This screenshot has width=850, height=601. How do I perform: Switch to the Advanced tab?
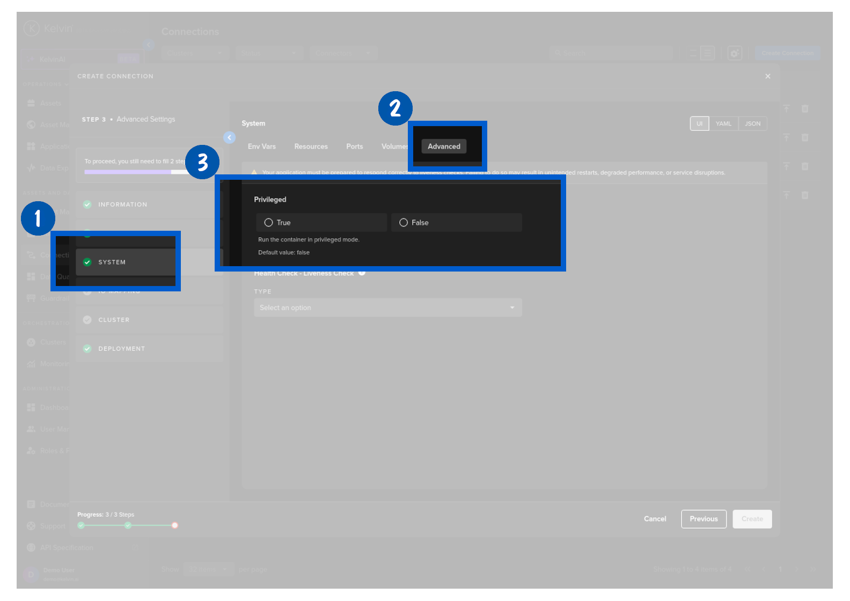click(444, 146)
